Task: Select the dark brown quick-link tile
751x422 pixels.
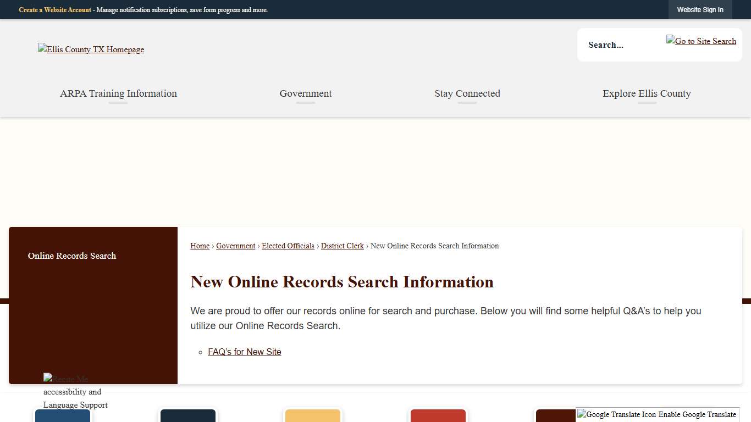Action: 555,417
